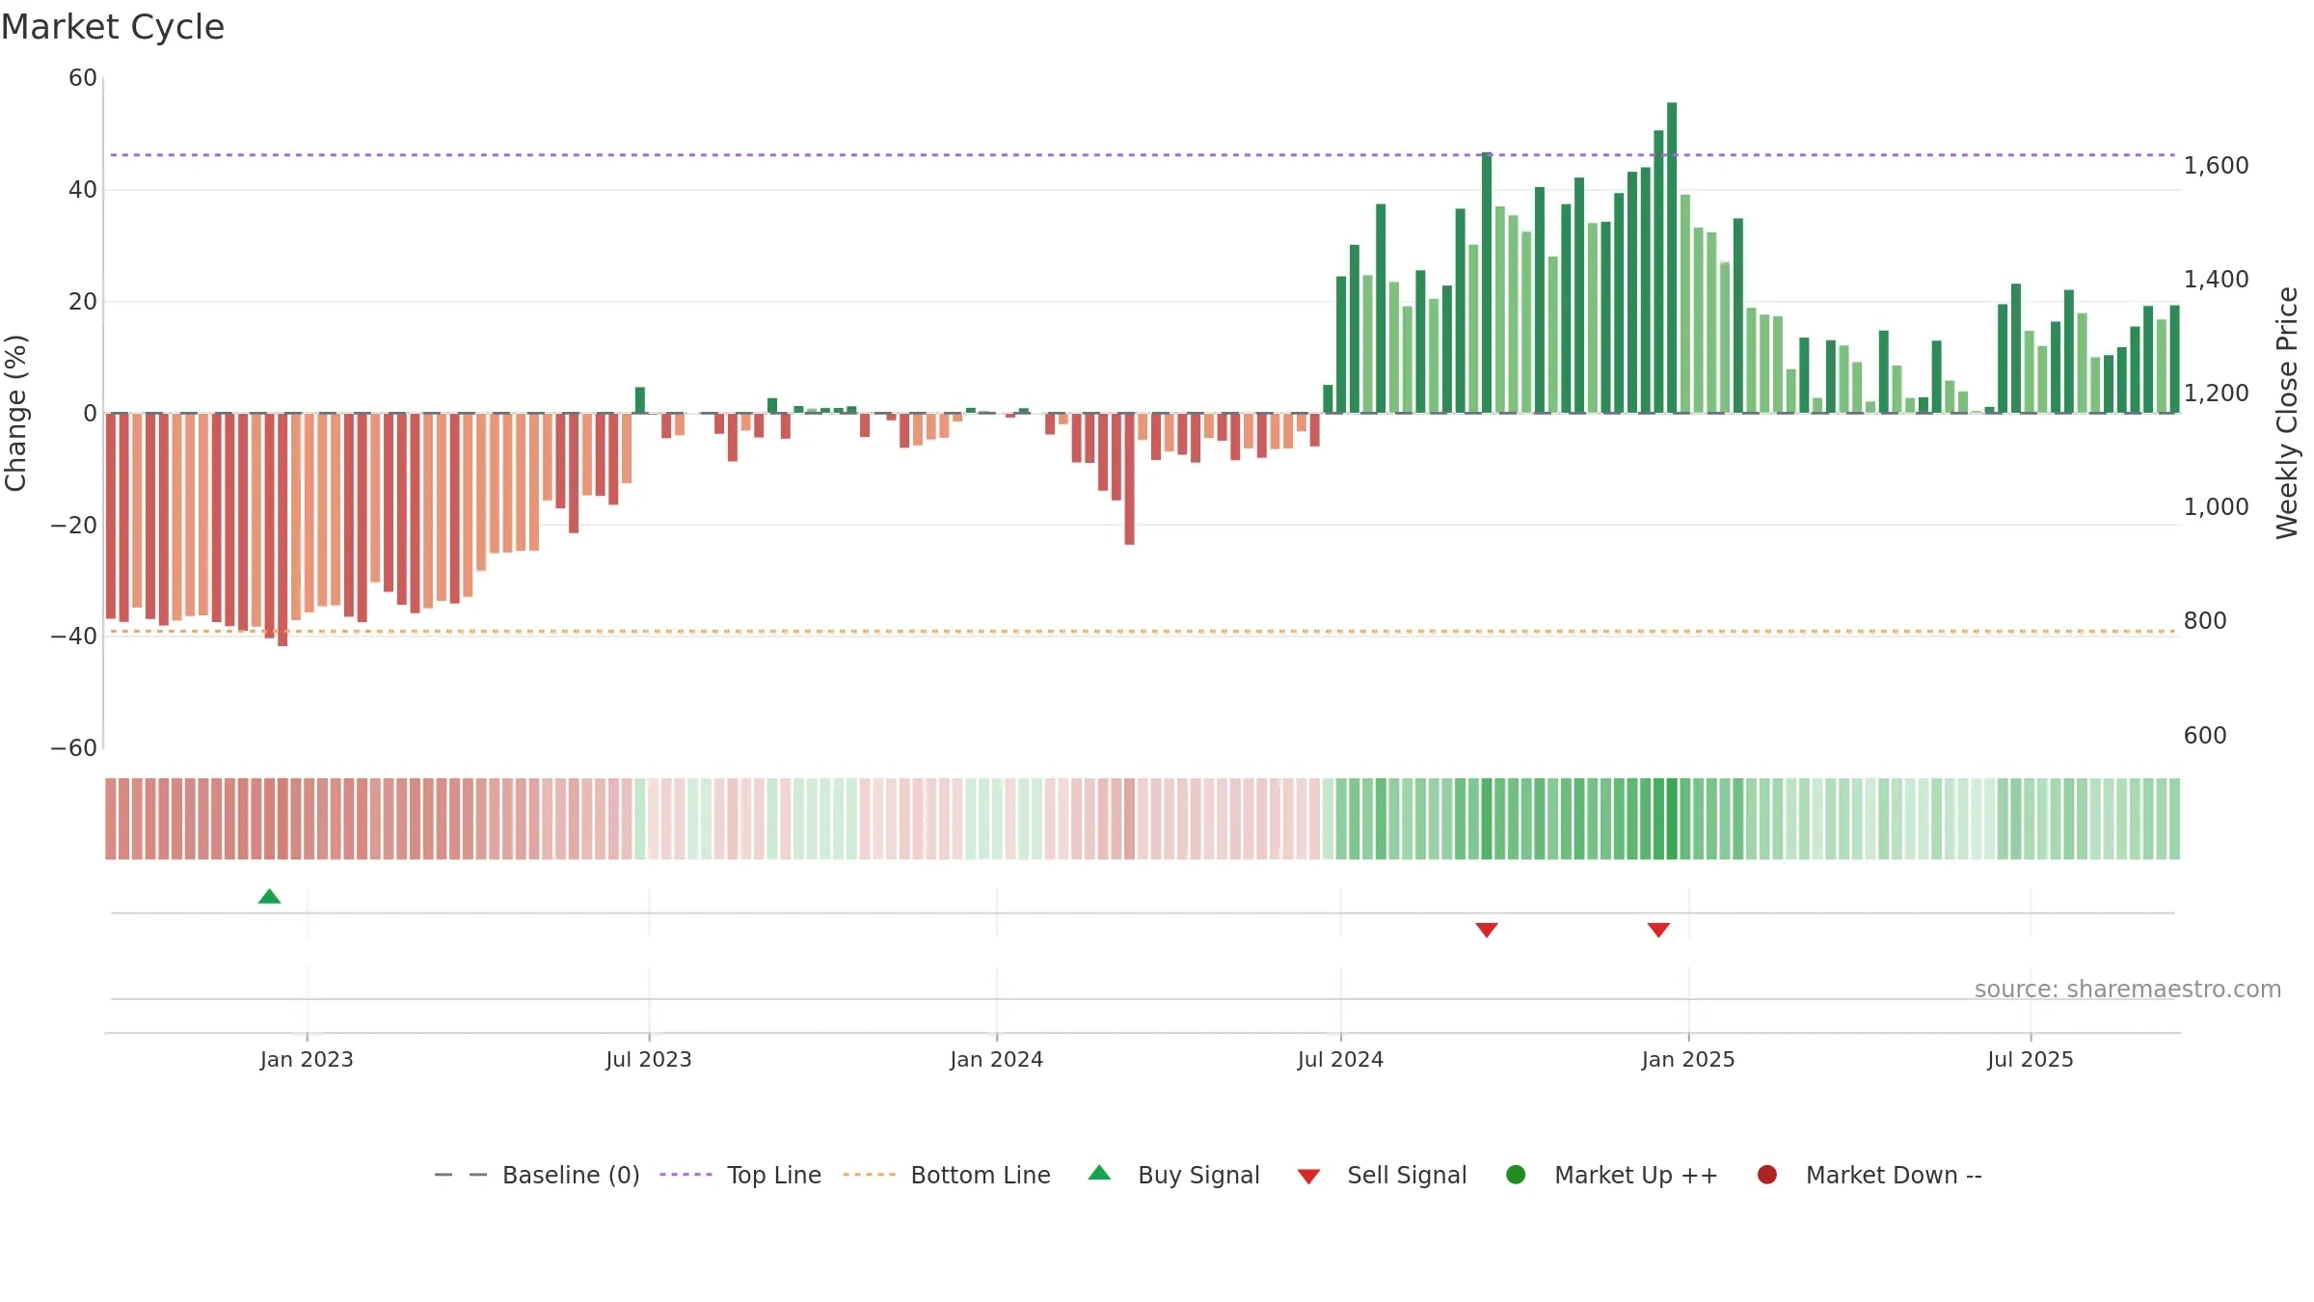This screenshot has height=1302, width=2314.
Task: Click the green bar touching the Top Line in Sep 2024
Action: pos(1487,283)
